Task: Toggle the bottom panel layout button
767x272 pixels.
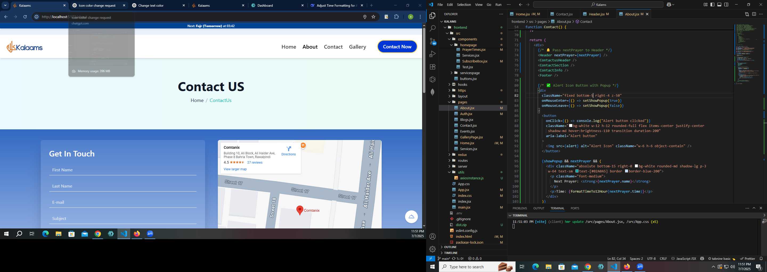Action: (x=719, y=5)
